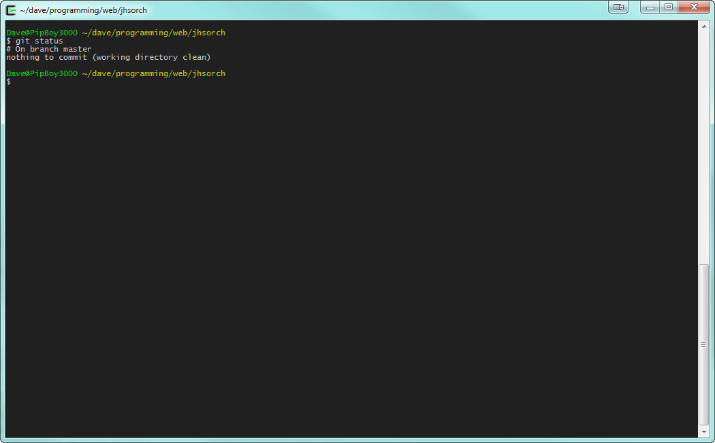The image size is (715, 443).
Task: Click the line reading On branch master
Action: point(48,48)
